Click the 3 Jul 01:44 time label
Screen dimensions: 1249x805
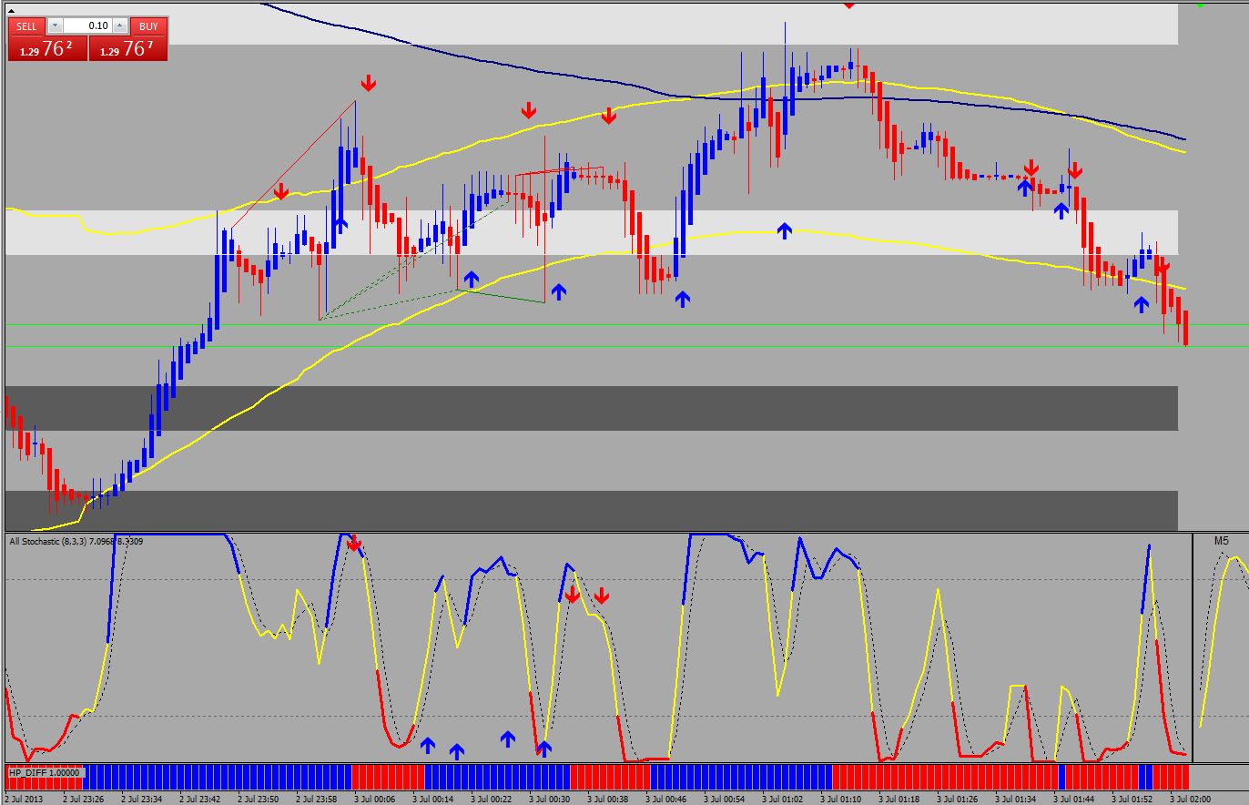click(x=1074, y=799)
